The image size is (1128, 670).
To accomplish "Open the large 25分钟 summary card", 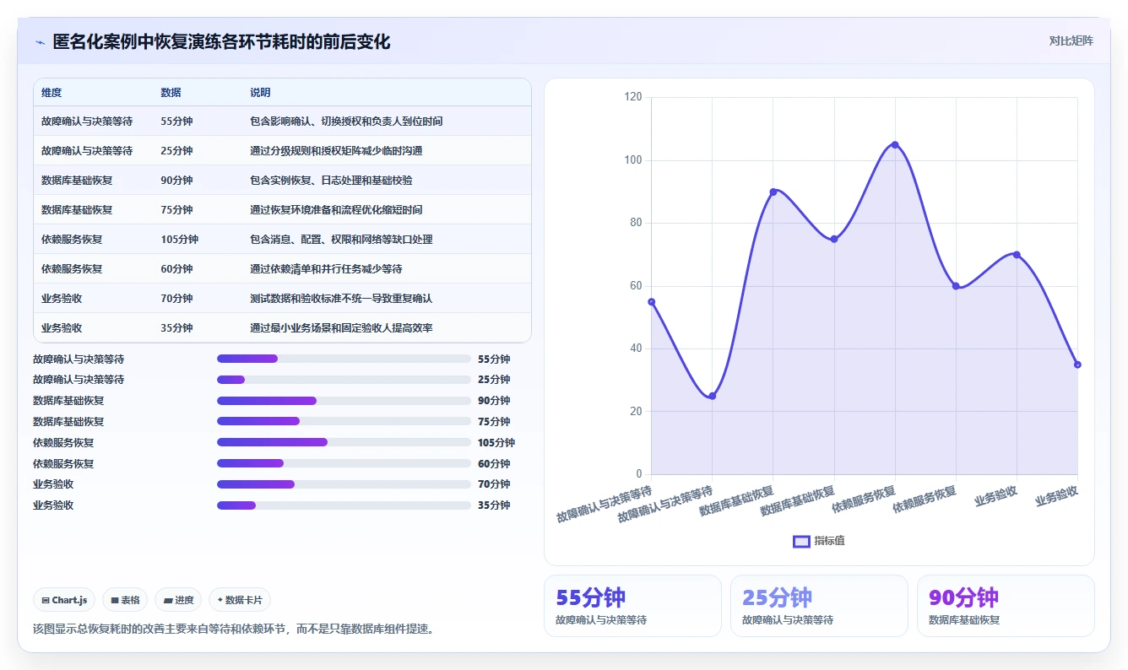I will coord(819,606).
